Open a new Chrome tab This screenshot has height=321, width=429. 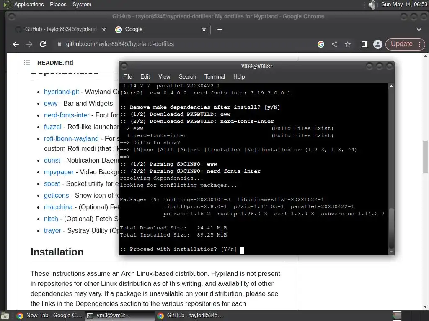[x=220, y=30]
